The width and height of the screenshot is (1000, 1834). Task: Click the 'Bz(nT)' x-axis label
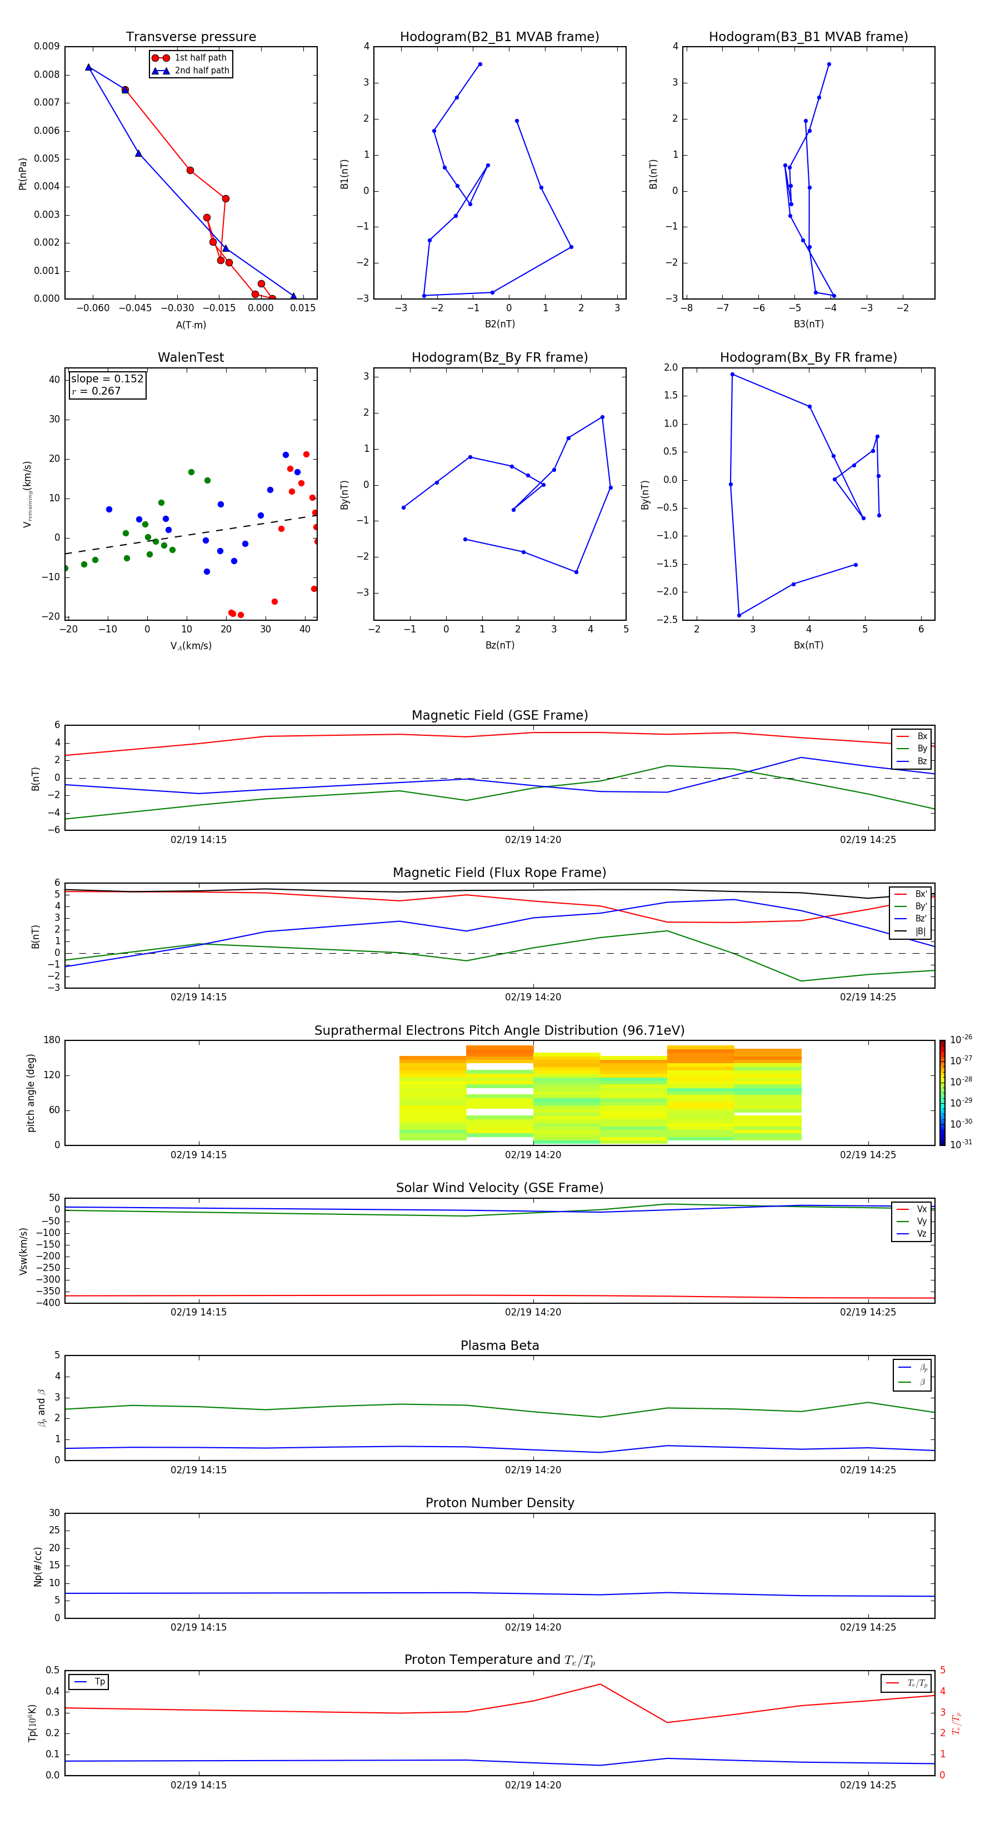point(499,645)
